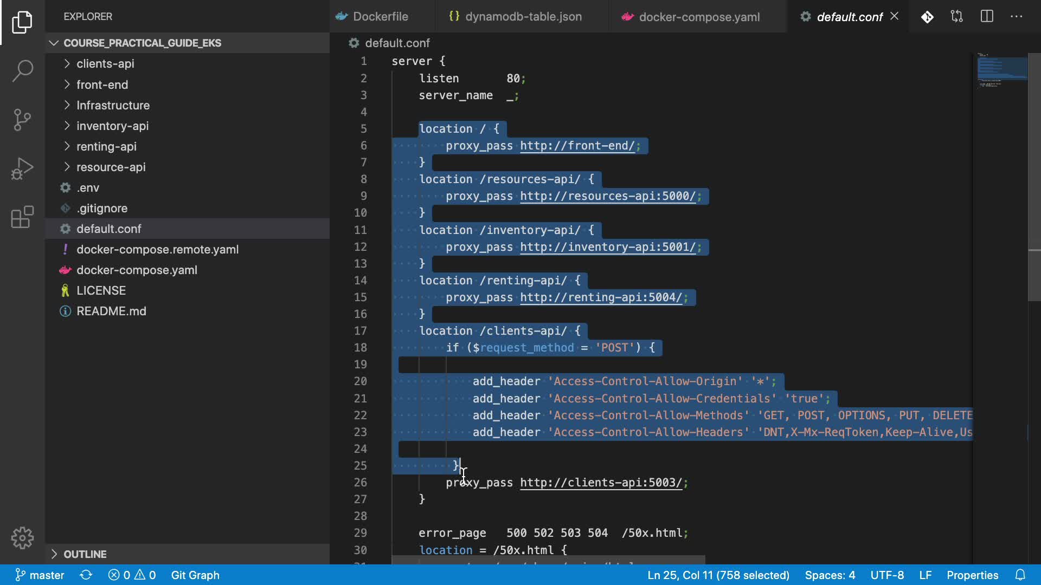Click the Open Changes compare icon
Viewport: 1041px width, 585px height.
tap(957, 17)
